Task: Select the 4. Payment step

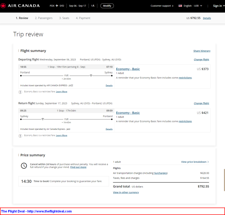Action: [83, 18]
